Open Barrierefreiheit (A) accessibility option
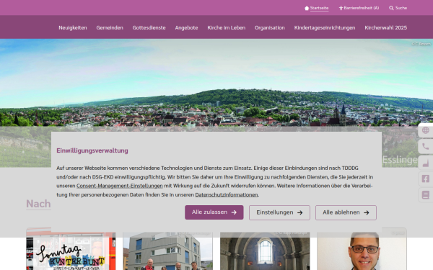 pyautogui.click(x=361, y=8)
